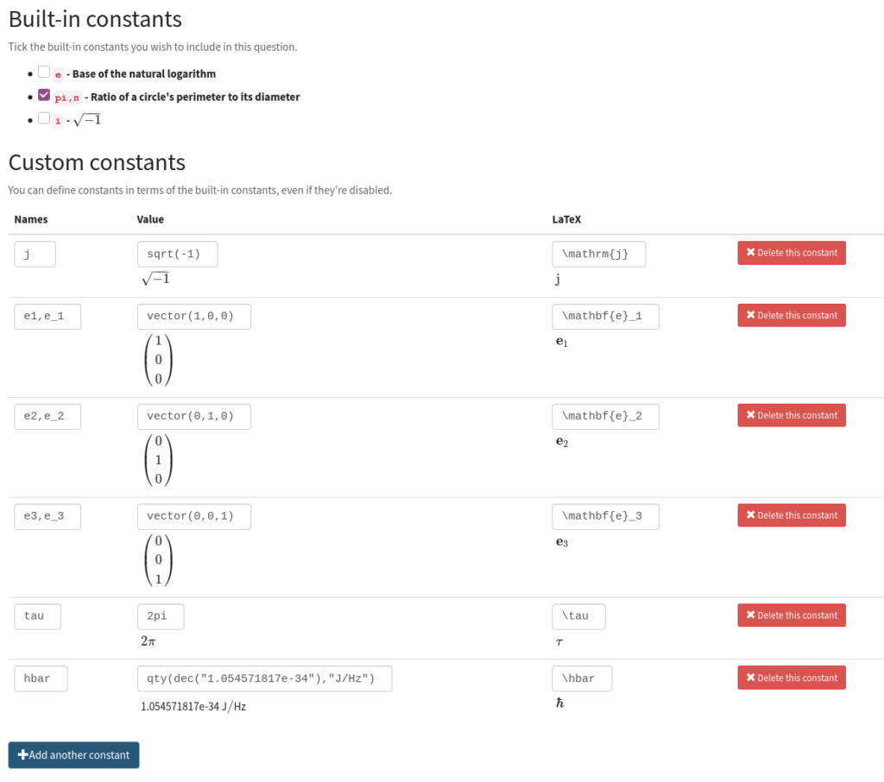Edit the '2pi' value field
884x782 pixels.
pyautogui.click(x=161, y=616)
